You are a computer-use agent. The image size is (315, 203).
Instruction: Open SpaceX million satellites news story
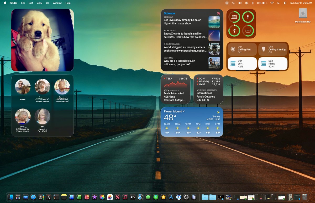point(192,35)
